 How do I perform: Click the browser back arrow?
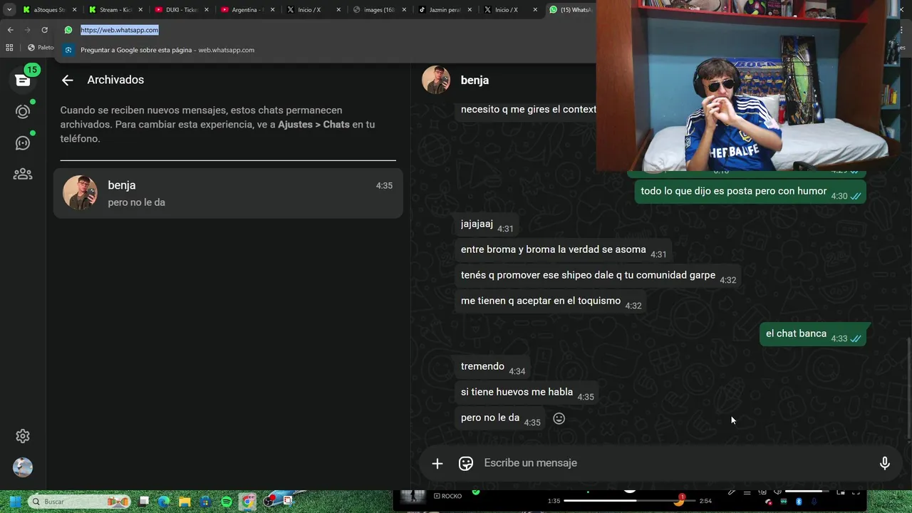click(10, 30)
